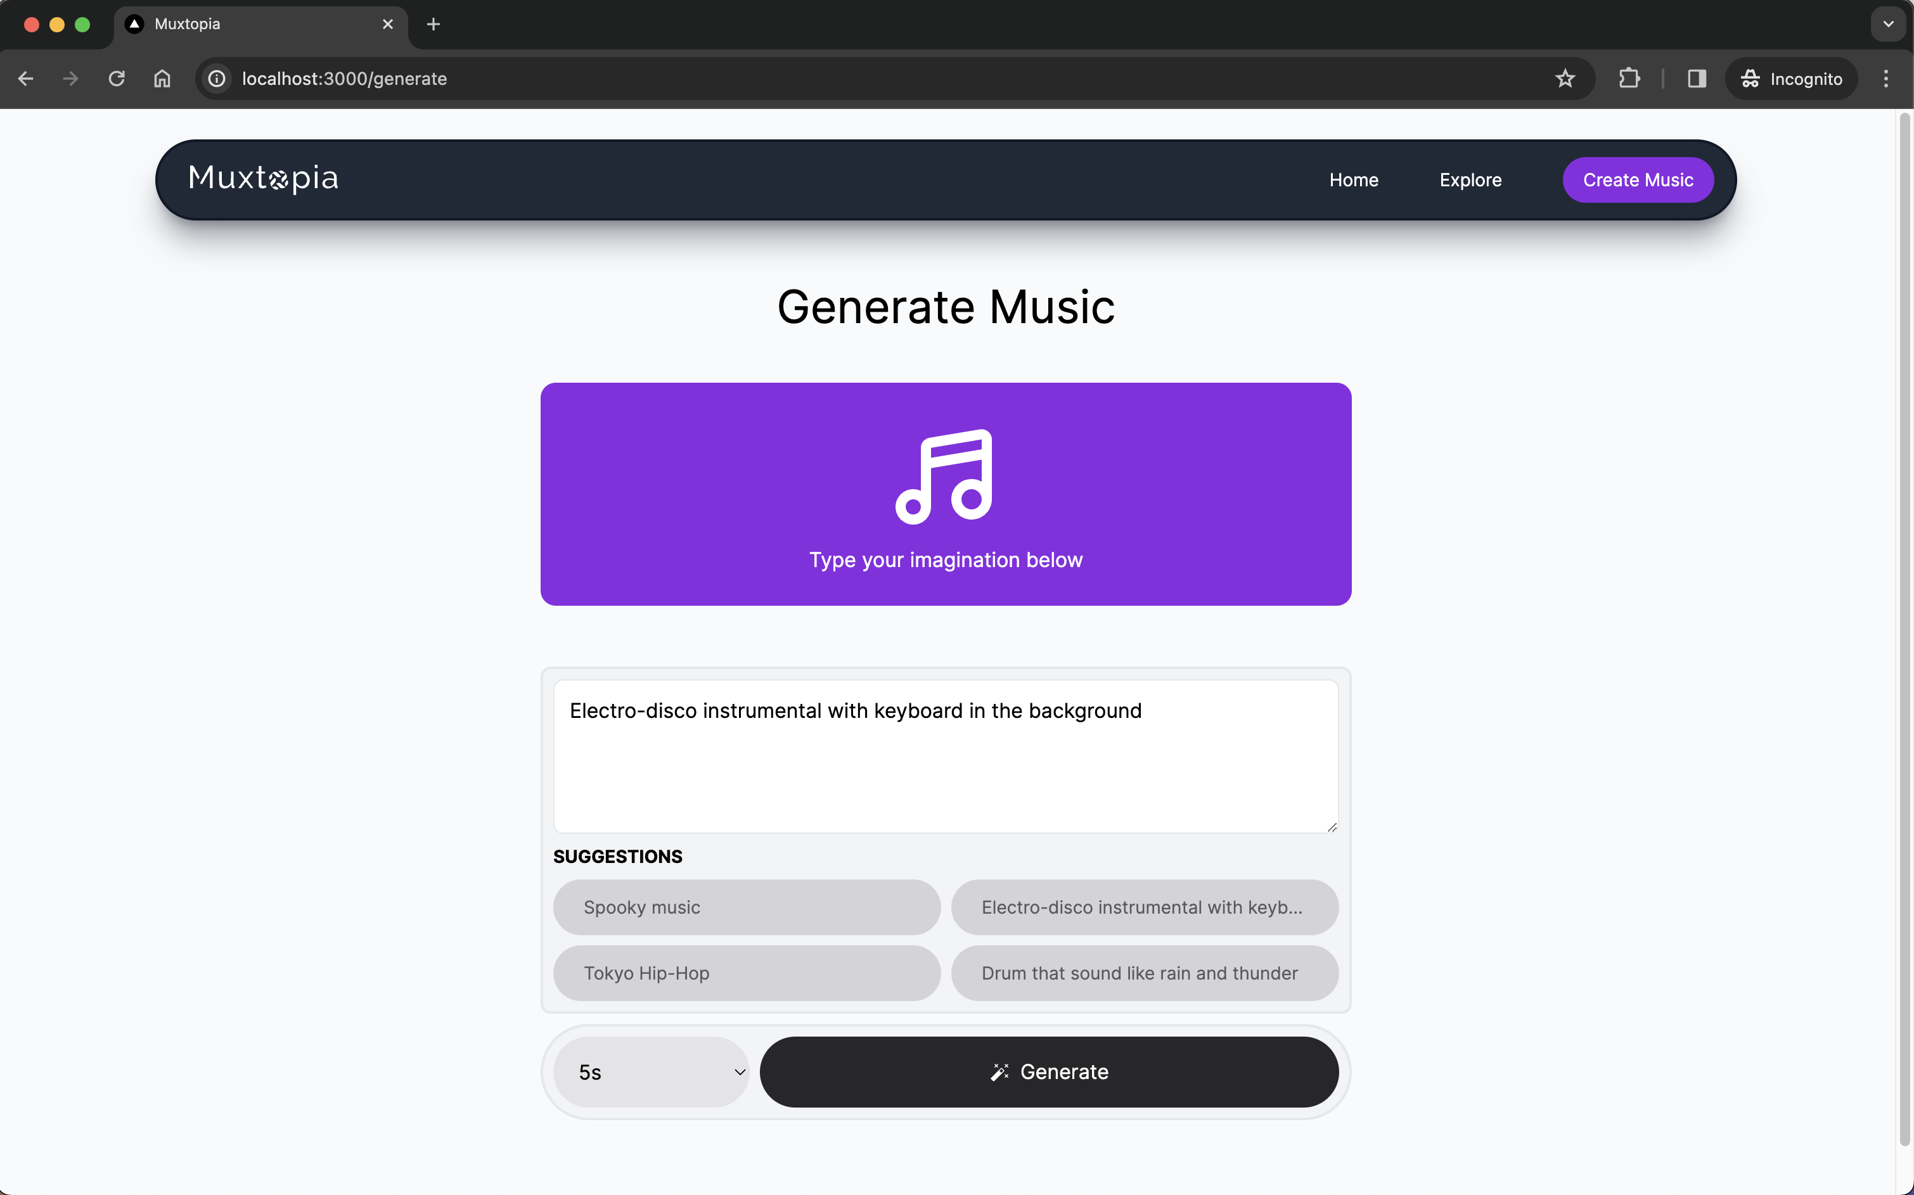Go to Home in navigation bar
Viewport: 1914px width, 1195px height.
tap(1354, 180)
